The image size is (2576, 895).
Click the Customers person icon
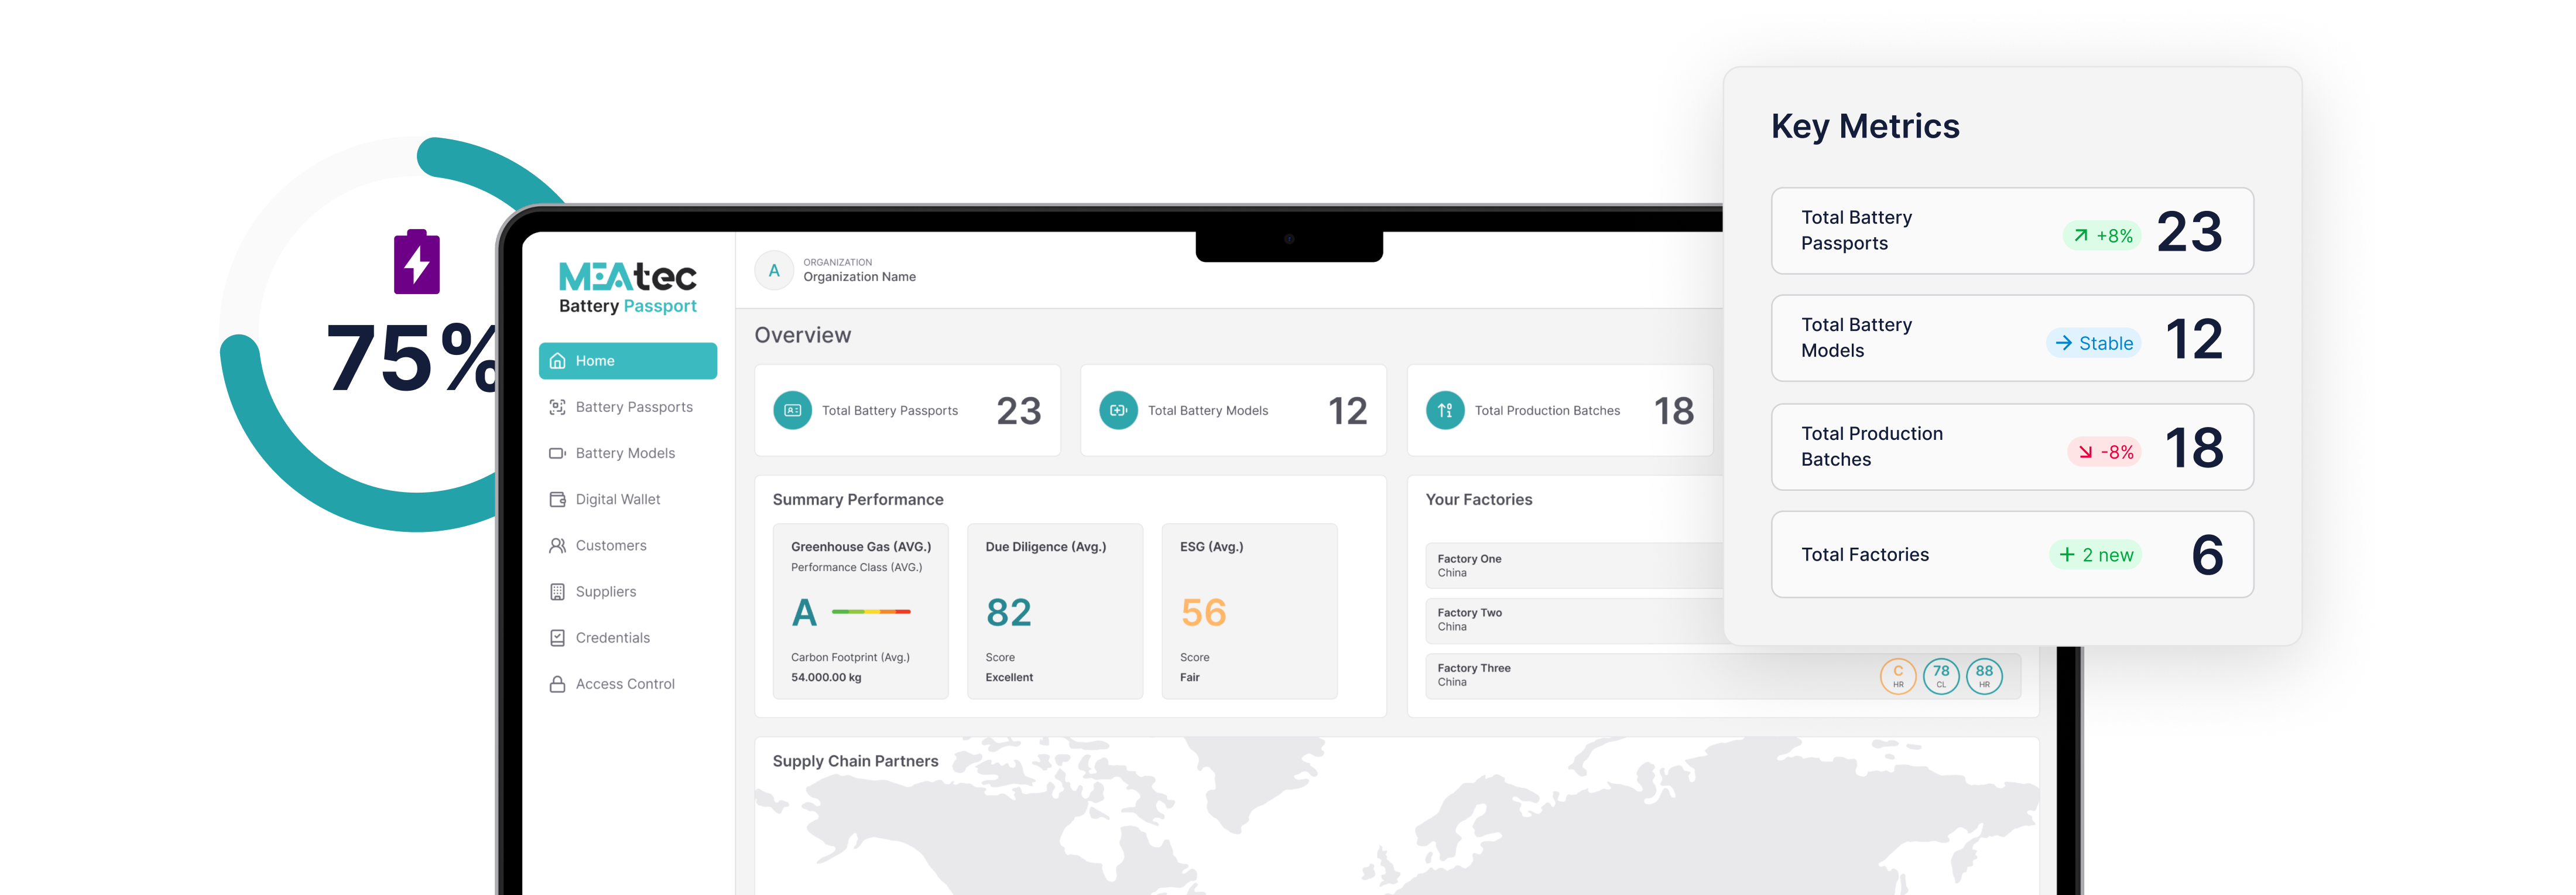tap(557, 545)
